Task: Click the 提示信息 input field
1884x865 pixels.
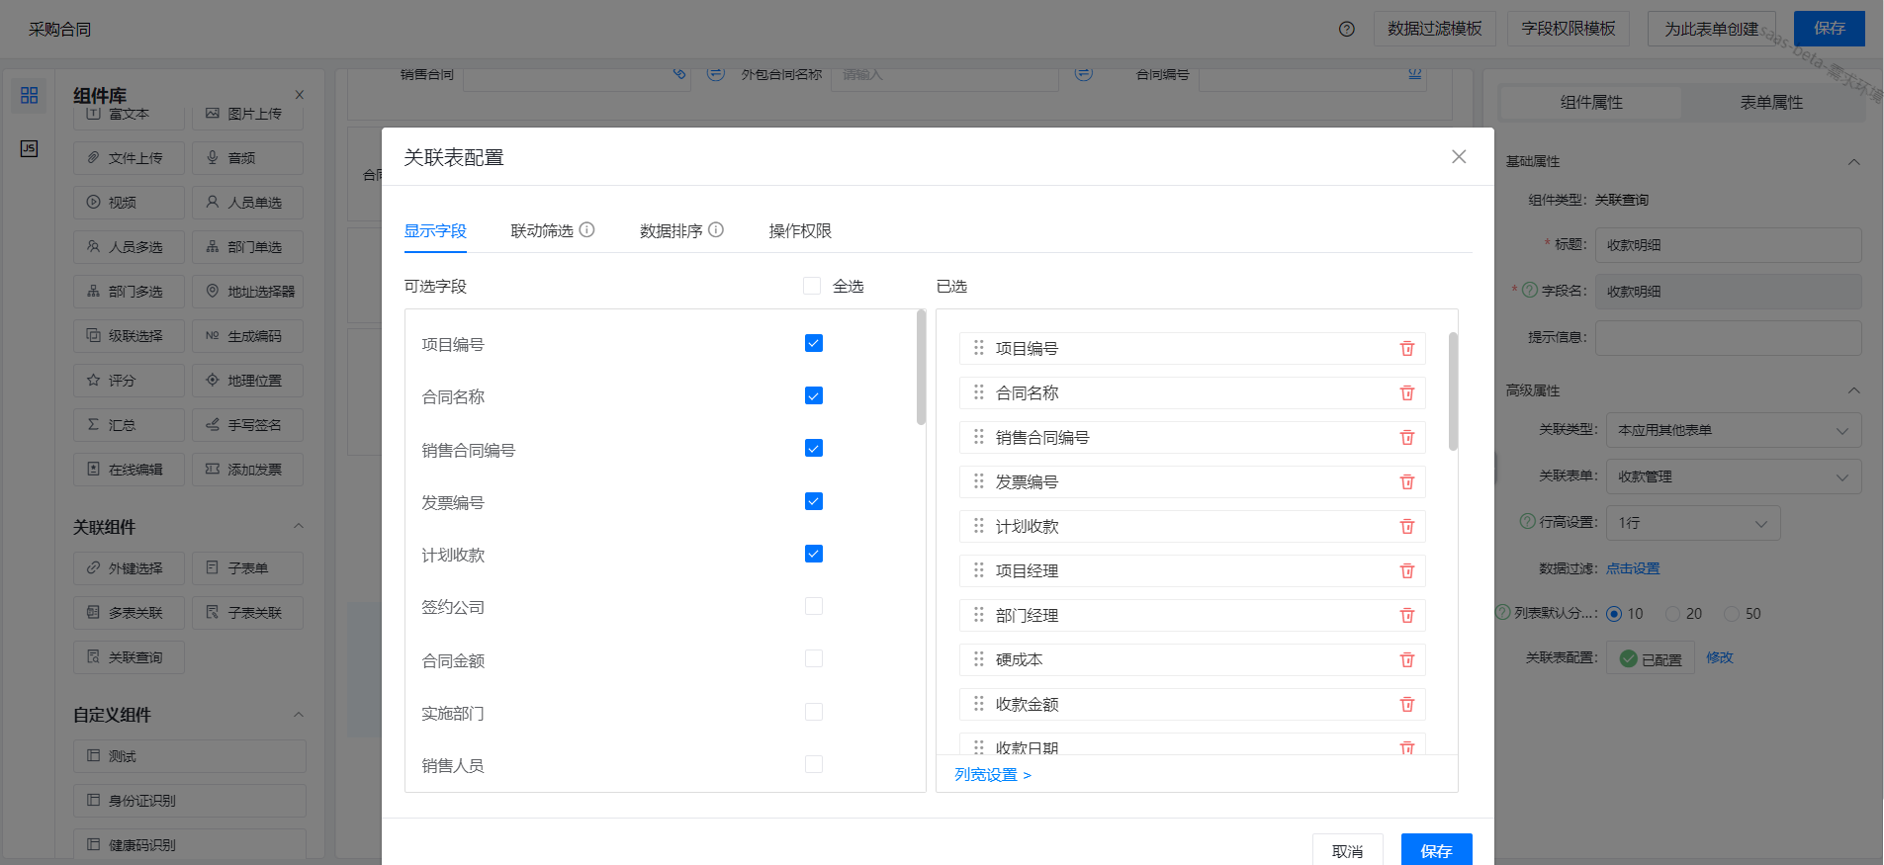Action: tap(1728, 337)
